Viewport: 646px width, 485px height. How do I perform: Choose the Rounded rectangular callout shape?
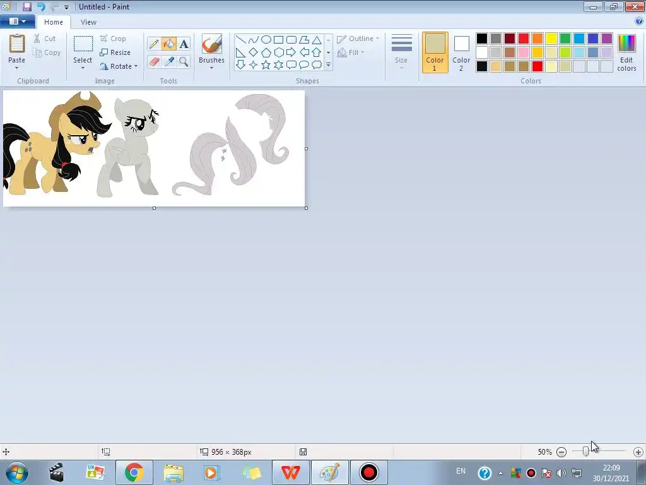pos(291,65)
